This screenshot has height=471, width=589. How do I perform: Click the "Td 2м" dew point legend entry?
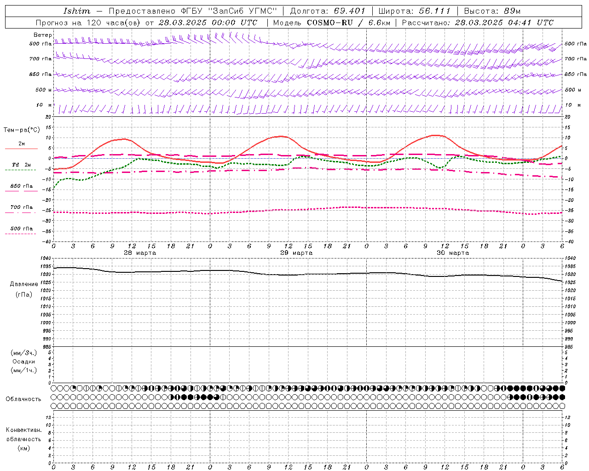(22, 165)
